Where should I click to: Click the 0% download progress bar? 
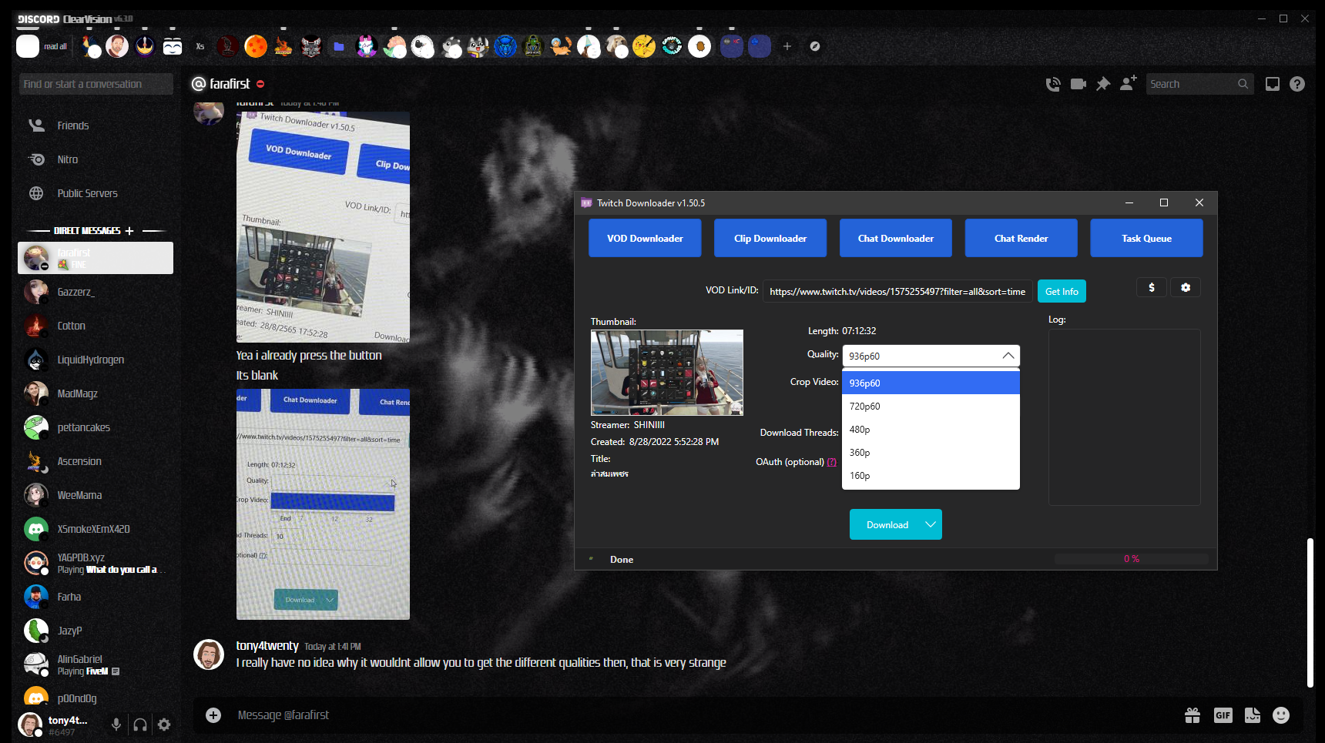tap(1132, 558)
